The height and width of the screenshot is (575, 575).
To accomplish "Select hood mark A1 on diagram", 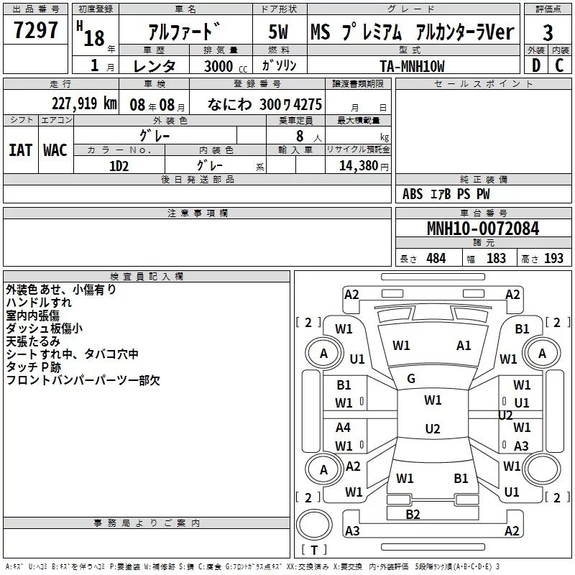I will (x=464, y=346).
